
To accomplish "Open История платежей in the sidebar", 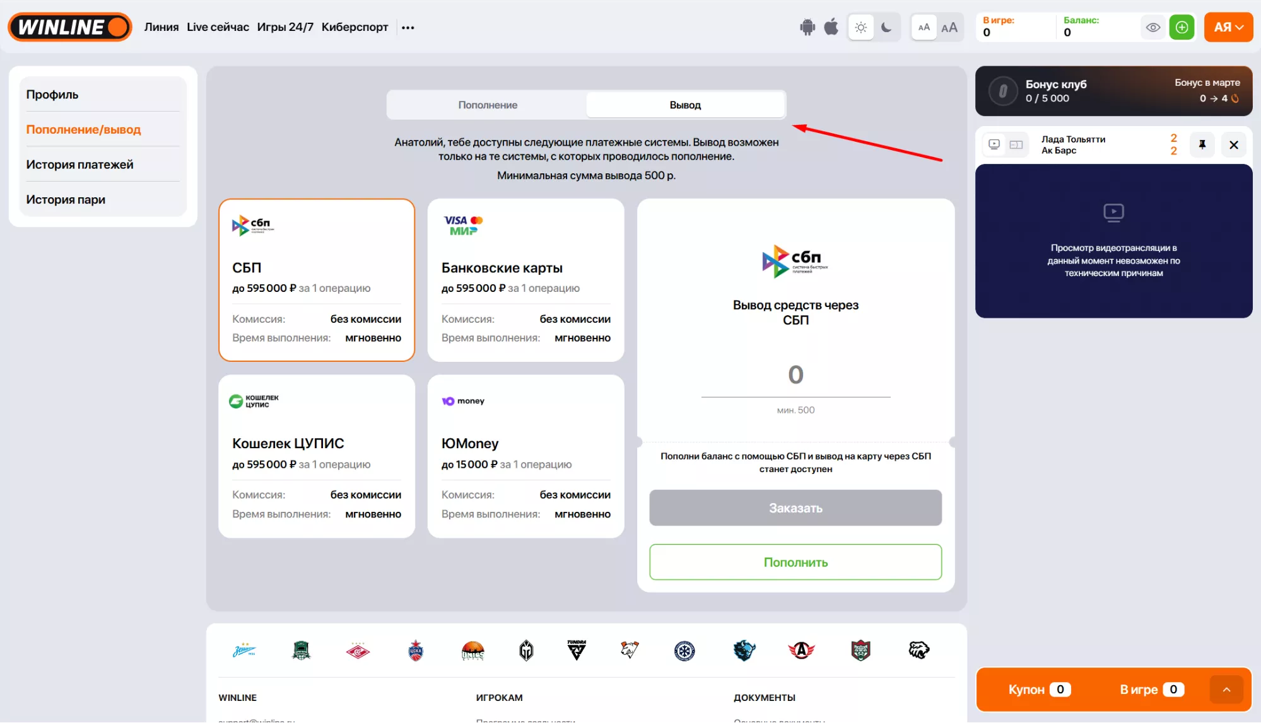I will click(79, 165).
